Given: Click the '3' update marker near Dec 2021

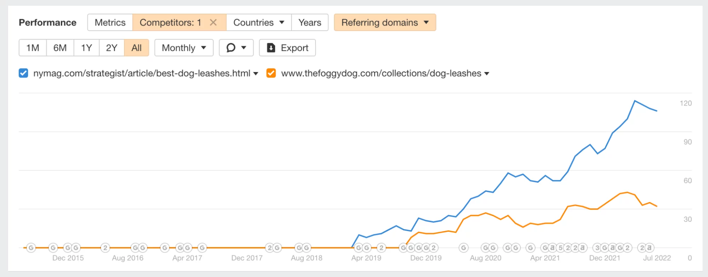Looking at the screenshot, I should [597, 248].
